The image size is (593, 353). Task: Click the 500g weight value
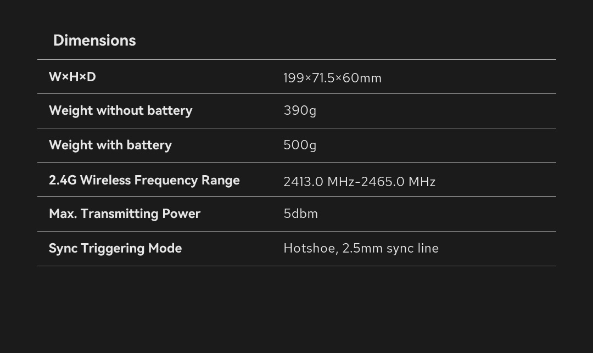(300, 145)
